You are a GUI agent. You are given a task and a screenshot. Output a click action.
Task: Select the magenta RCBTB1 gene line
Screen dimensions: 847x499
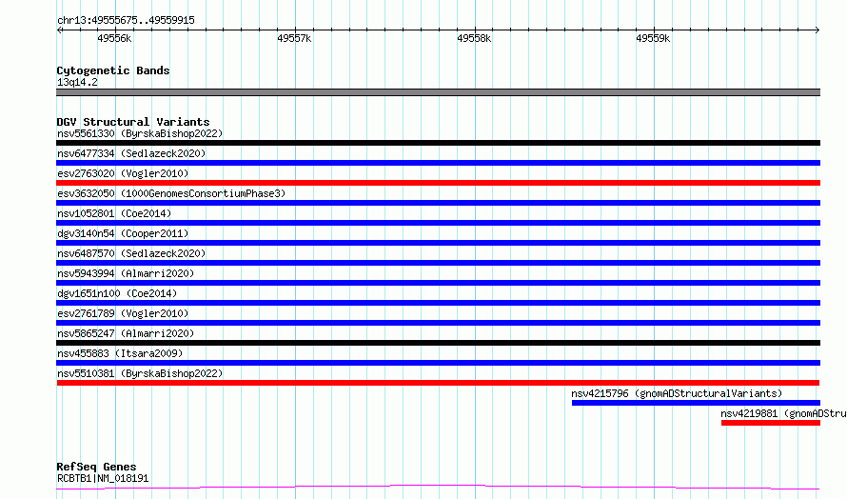tap(438, 488)
